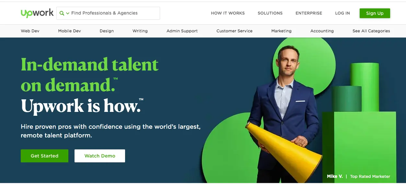Click the green Sign Up button

[375, 13]
